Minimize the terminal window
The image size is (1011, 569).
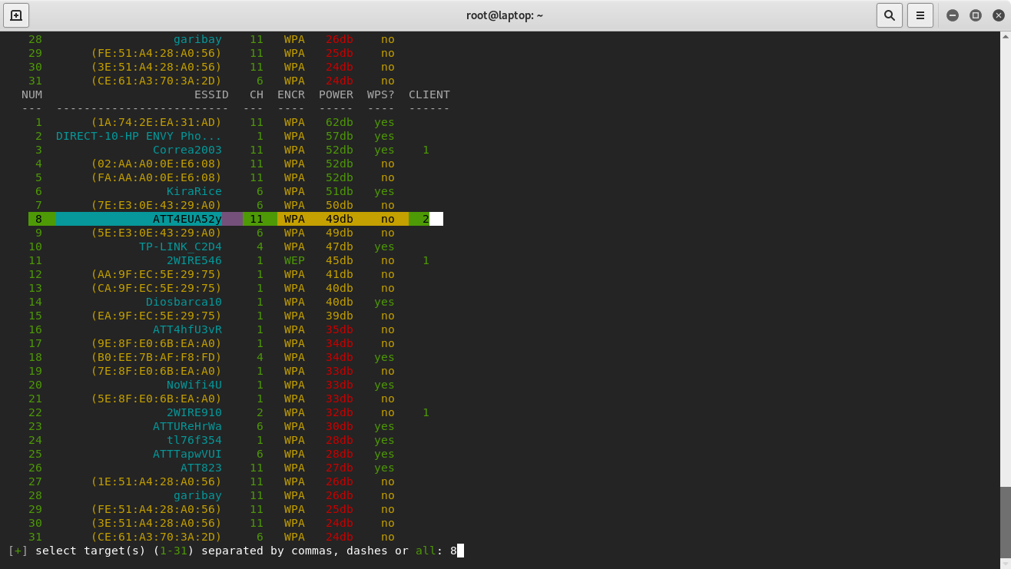point(953,15)
